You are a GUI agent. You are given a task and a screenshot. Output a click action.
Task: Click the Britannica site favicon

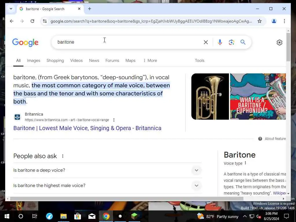pyautogui.click(x=17, y=117)
